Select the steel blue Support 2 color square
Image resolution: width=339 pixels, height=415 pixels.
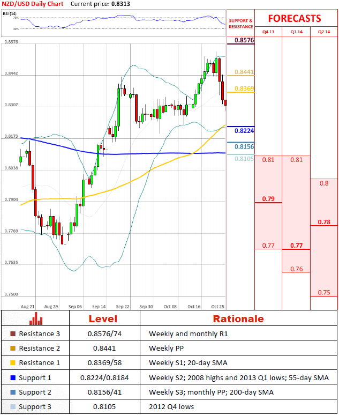pos(12,392)
